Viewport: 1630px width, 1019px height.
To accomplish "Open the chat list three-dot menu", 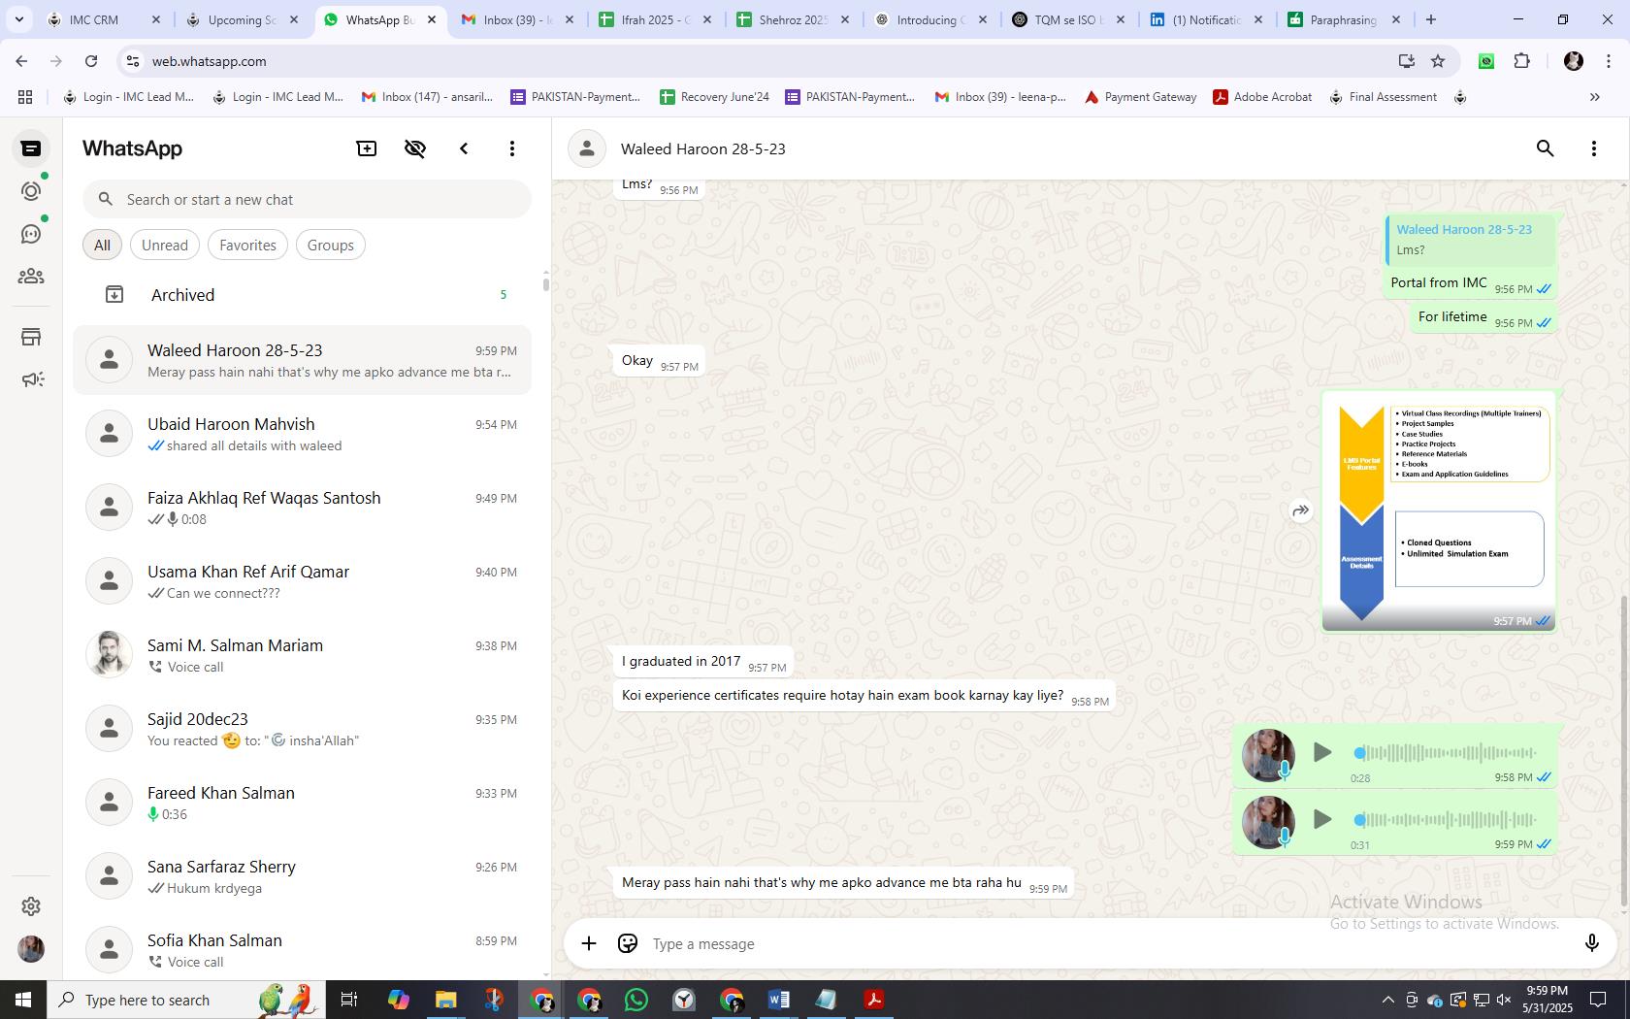I will click(x=512, y=148).
